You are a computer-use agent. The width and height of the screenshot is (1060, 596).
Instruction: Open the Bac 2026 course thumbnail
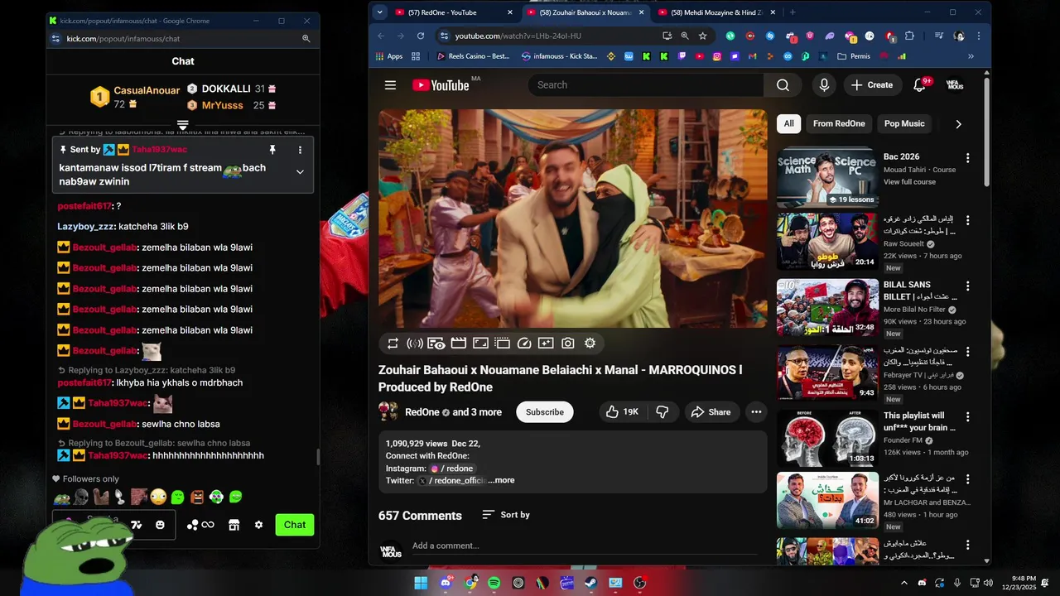pos(827,177)
